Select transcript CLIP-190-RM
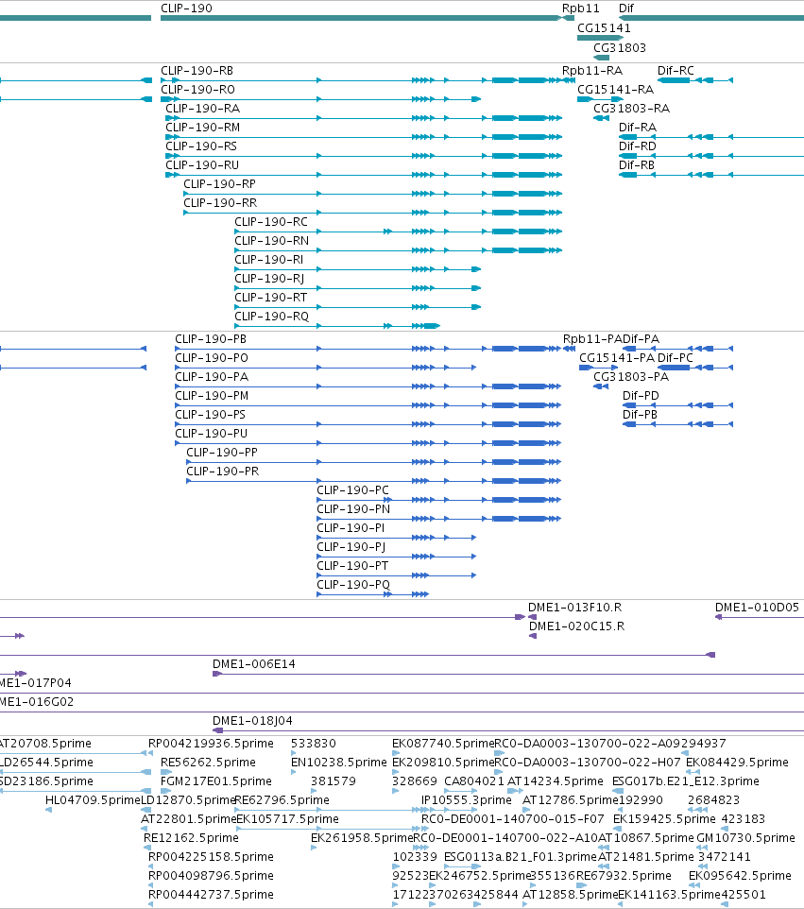Image resolution: width=804 pixels, height=909 pixels. coord(202,127)
